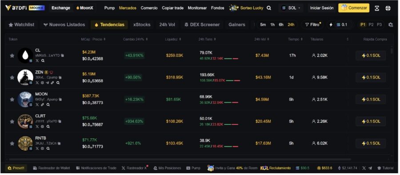The image size is (400, 175).
Task: Open the app download icon
Action: [x=377, y=8]
